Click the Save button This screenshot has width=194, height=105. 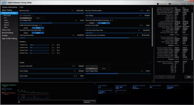tap(189, 77)
